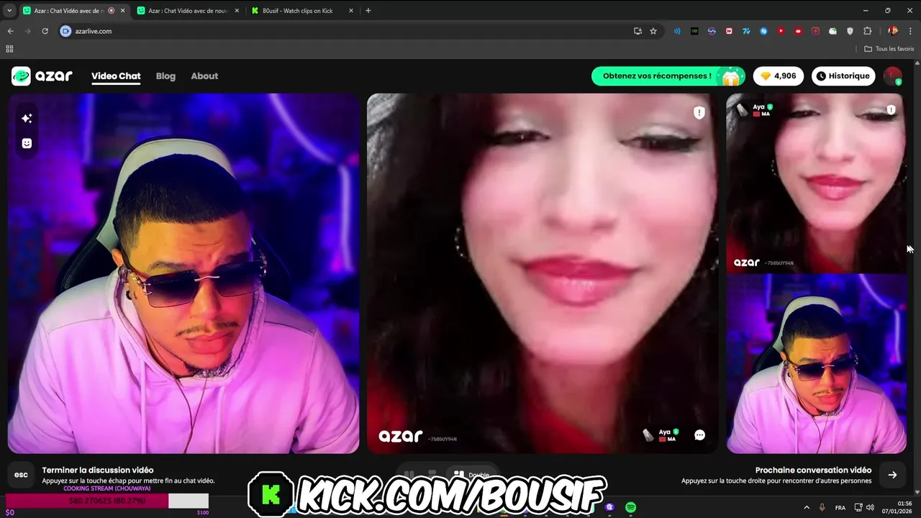The image size is (921, 518).
Task: Open the sparkle effects tool on own video
Action: click(x=27, y=118)
